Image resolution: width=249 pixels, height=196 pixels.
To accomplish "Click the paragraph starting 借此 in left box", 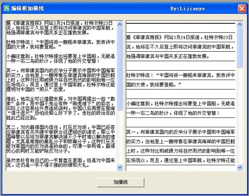I will coord(60,108).
